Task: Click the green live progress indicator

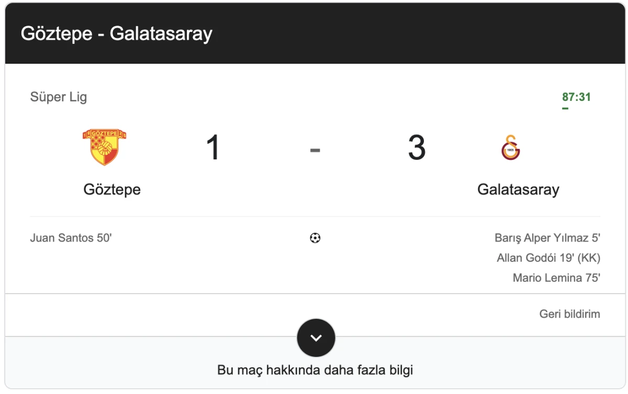Action: tap(565, 108)
